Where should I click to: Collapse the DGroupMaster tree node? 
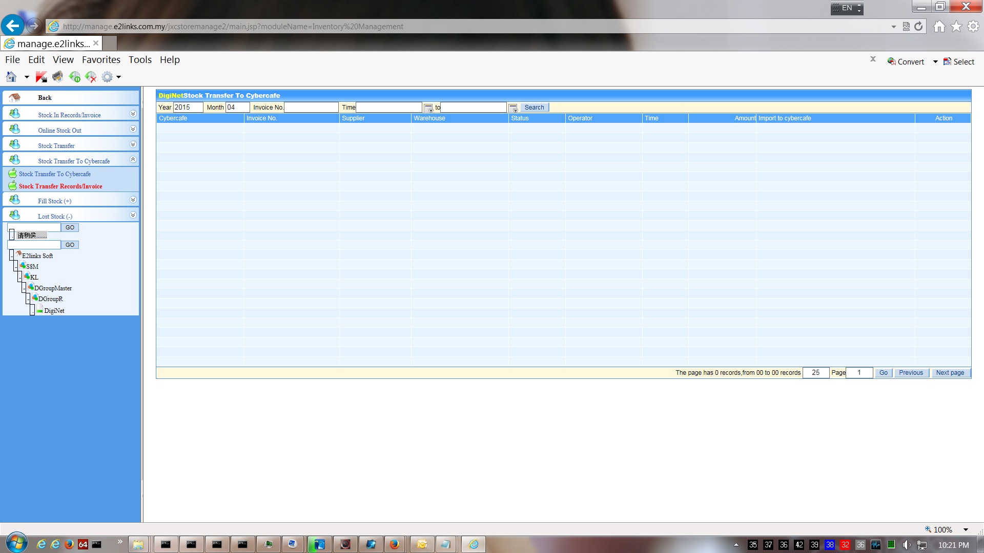24,288
